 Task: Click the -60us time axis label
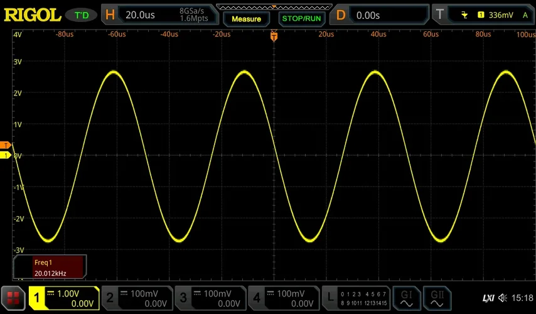point(117,34)
